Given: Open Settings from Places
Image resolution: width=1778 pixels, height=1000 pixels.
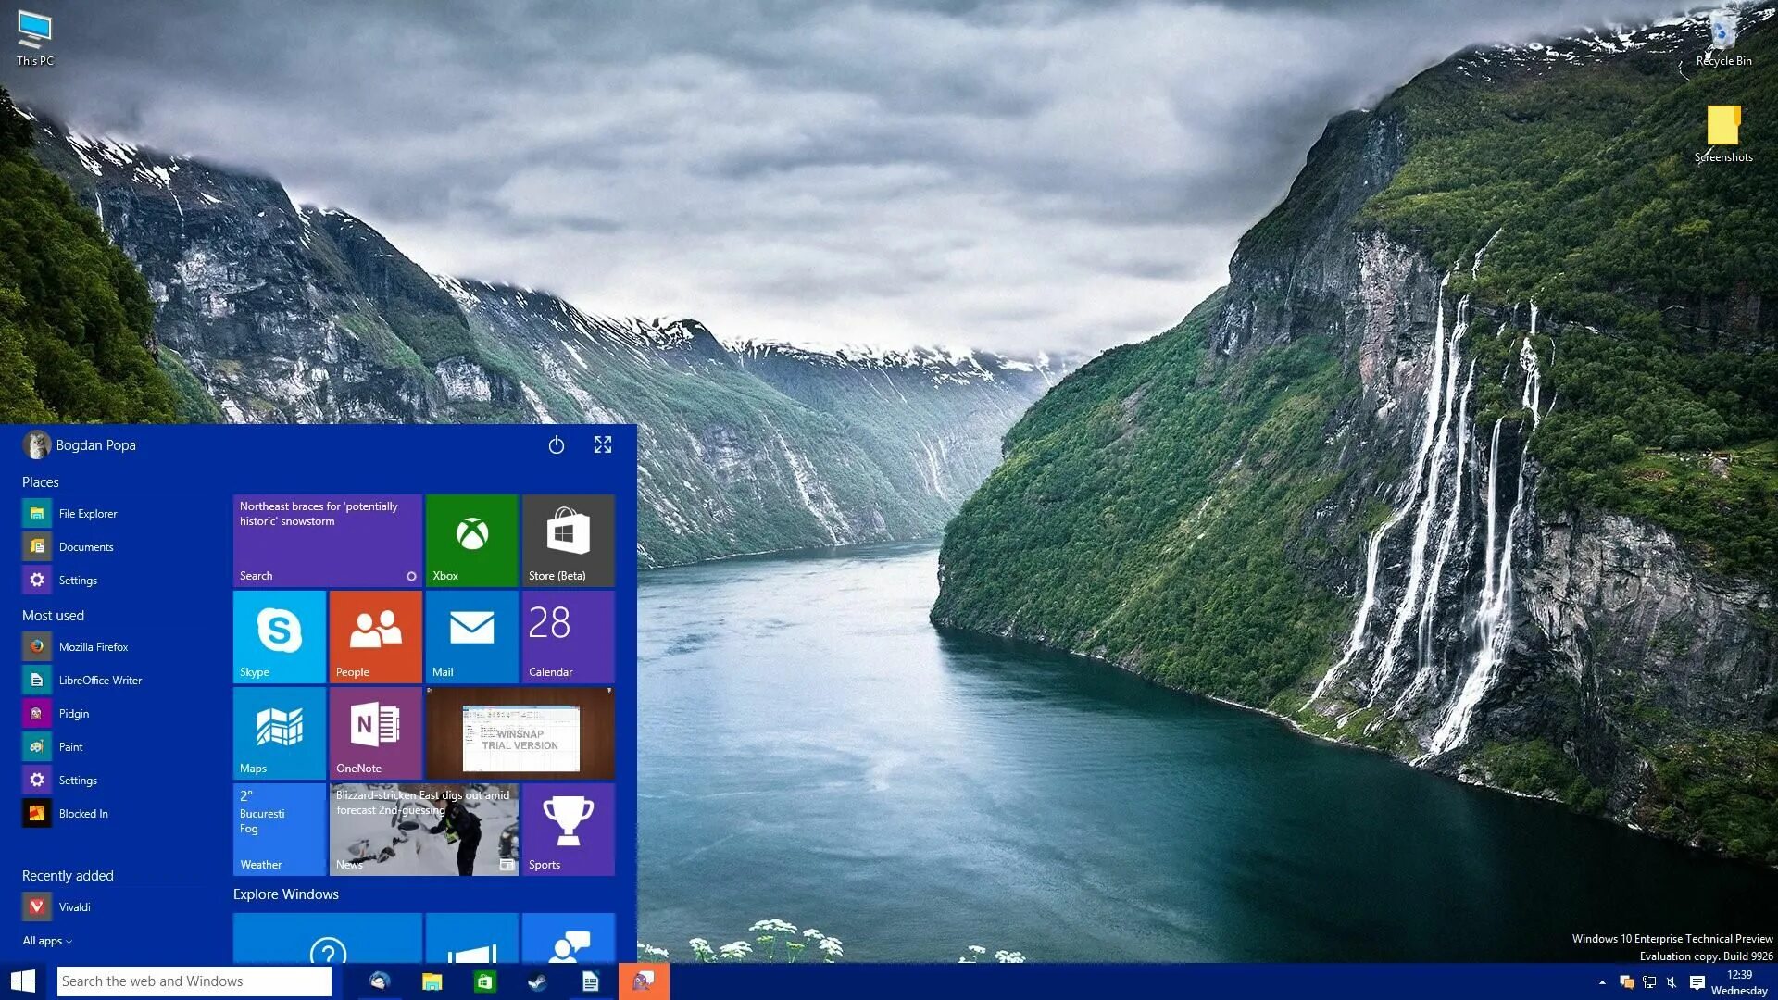Looking at the screenshot, I should 77,580.
